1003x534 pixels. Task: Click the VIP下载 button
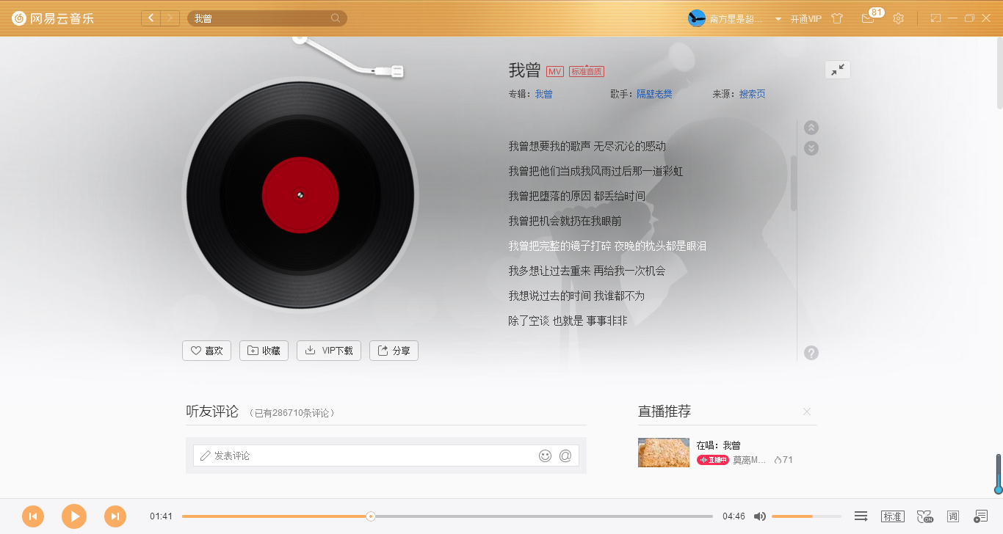pos(329,351)
